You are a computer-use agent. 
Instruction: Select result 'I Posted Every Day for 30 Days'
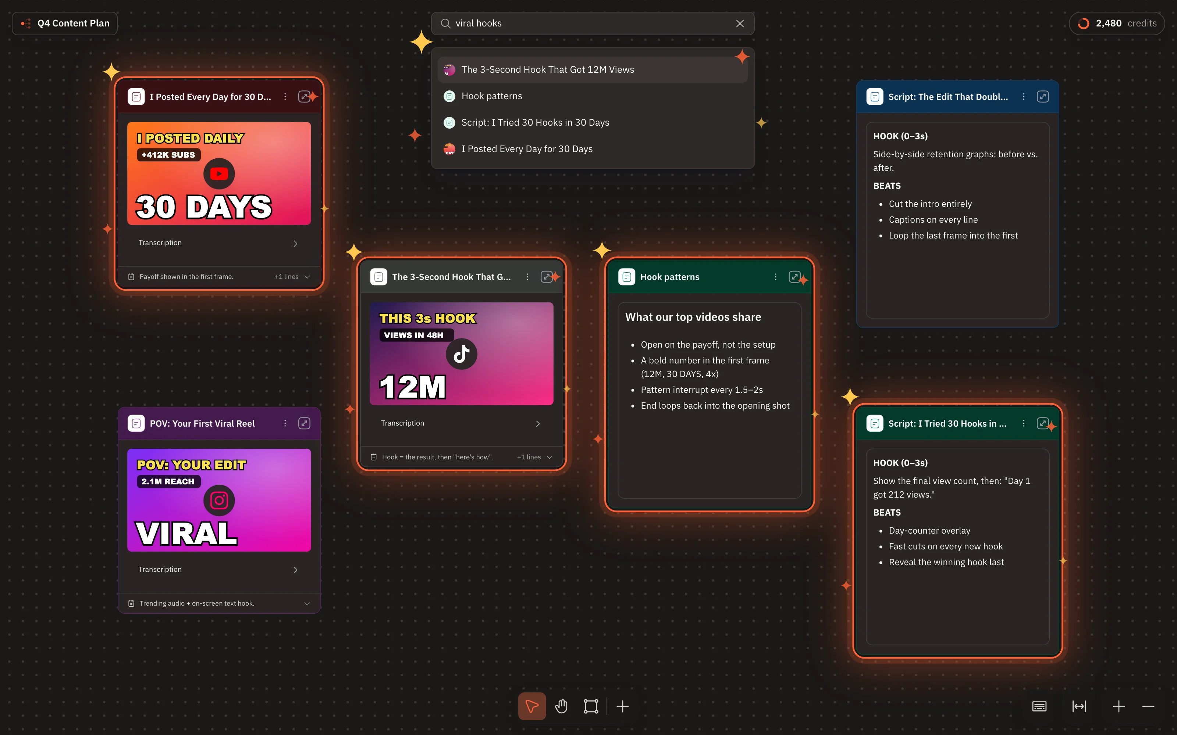point(593,149)
